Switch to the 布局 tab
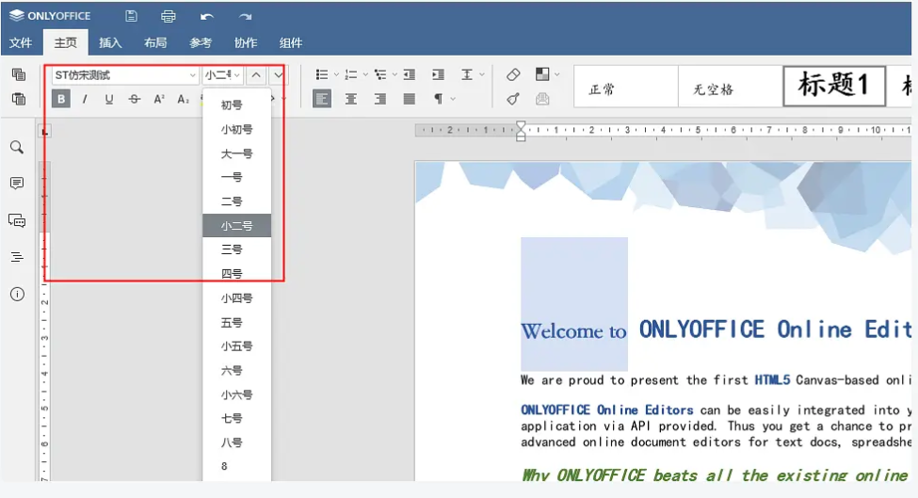The width and height of the screenshot is (918, 498). (155, 42)
